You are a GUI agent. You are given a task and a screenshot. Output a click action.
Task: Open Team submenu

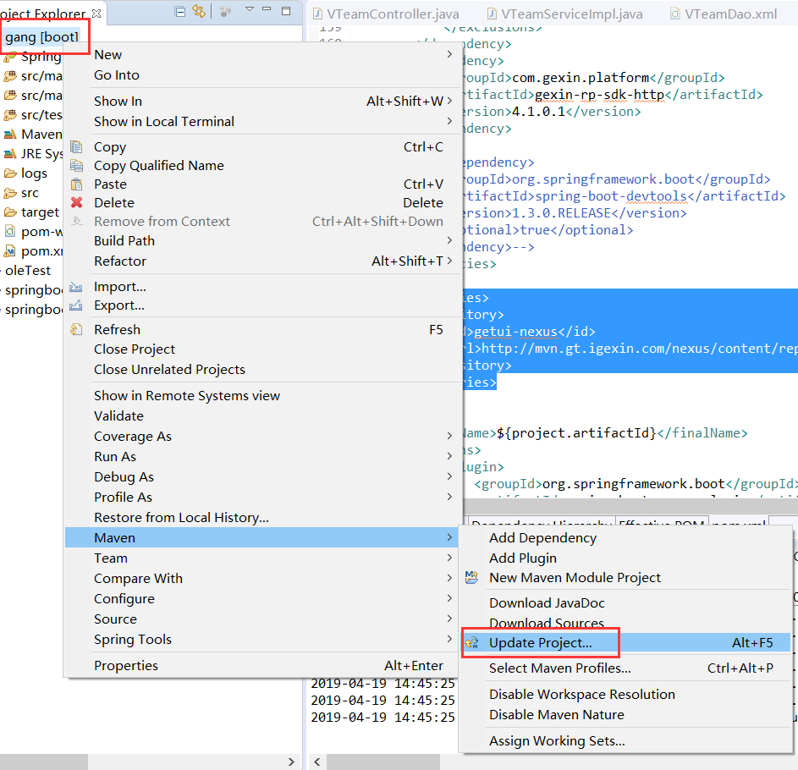click(x=261, y=558)
